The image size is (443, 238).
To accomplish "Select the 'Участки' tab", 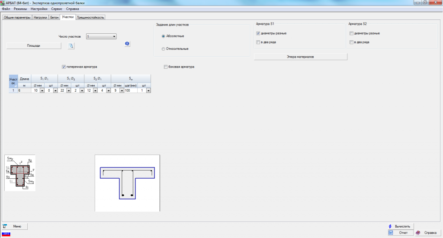I will pyautogui.click(x=68, y=17).
